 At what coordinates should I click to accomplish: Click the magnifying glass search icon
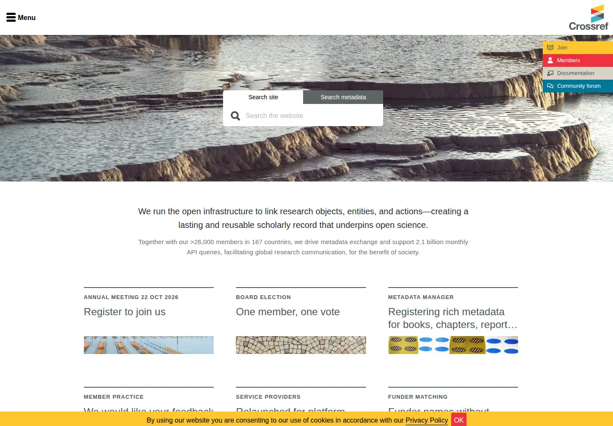click(235, 116)
